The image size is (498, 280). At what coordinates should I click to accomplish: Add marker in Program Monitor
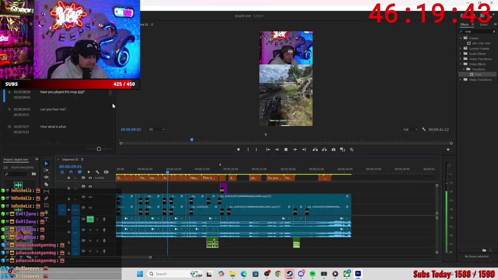click(238, 149)
